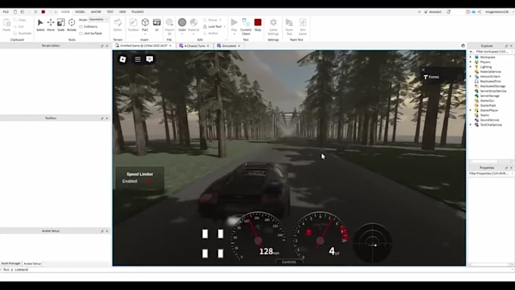
Task: Open the FILE menu
Action: click(5, 12)
